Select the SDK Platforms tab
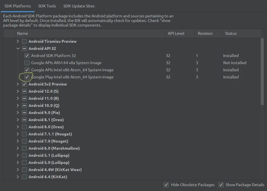 17,6
